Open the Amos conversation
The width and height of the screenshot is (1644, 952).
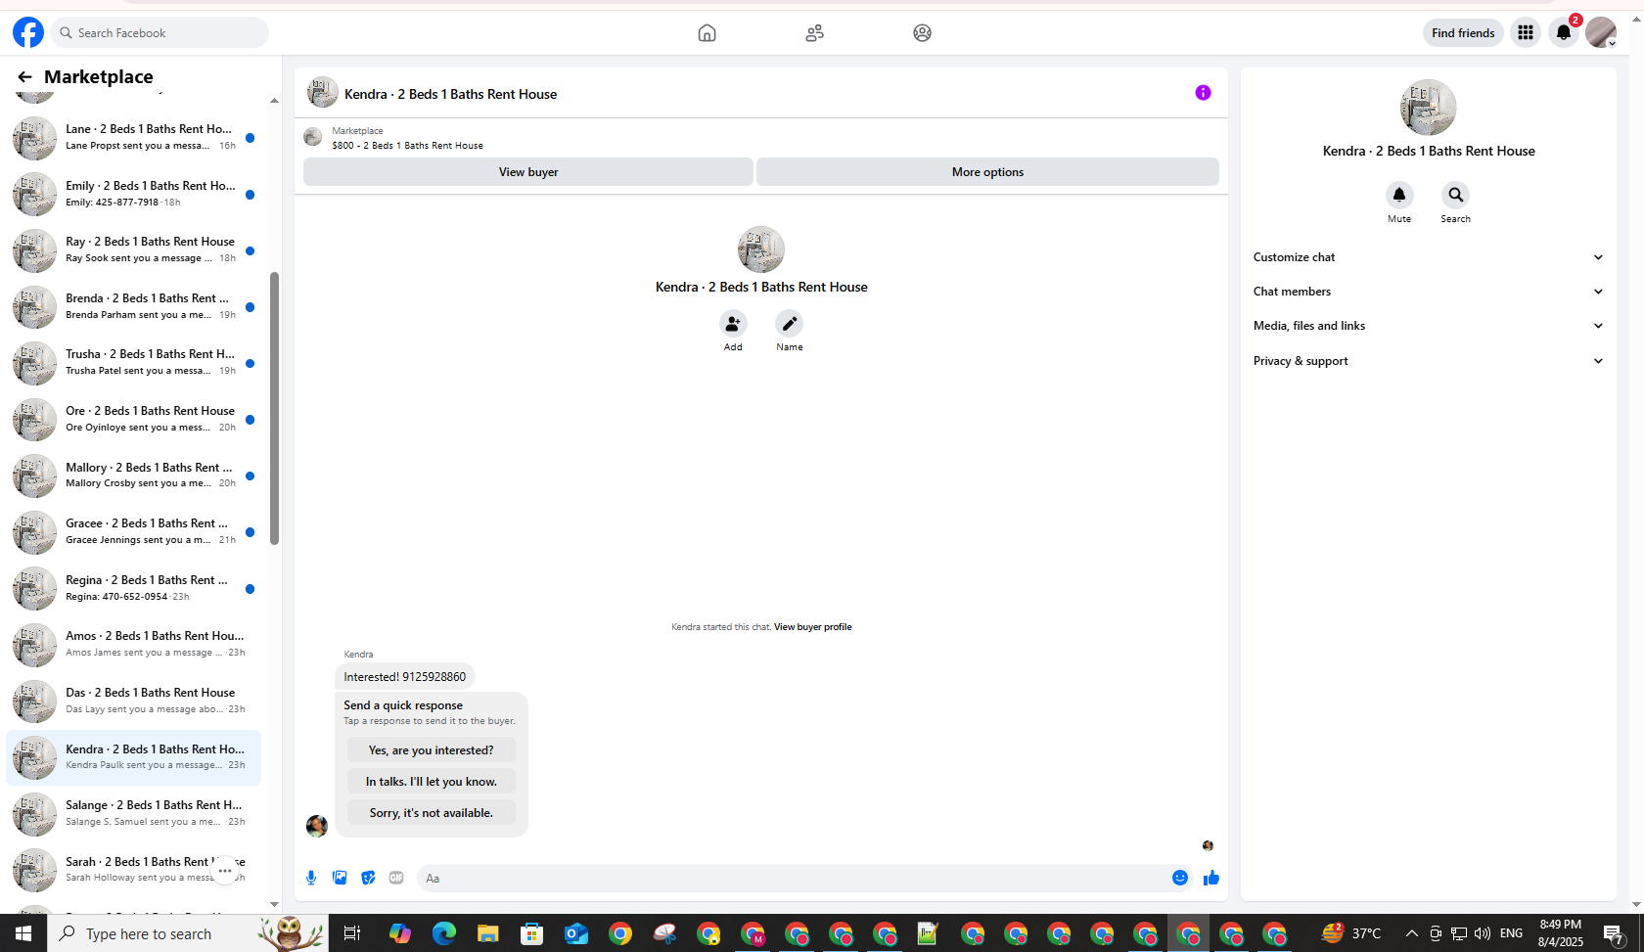133,645
